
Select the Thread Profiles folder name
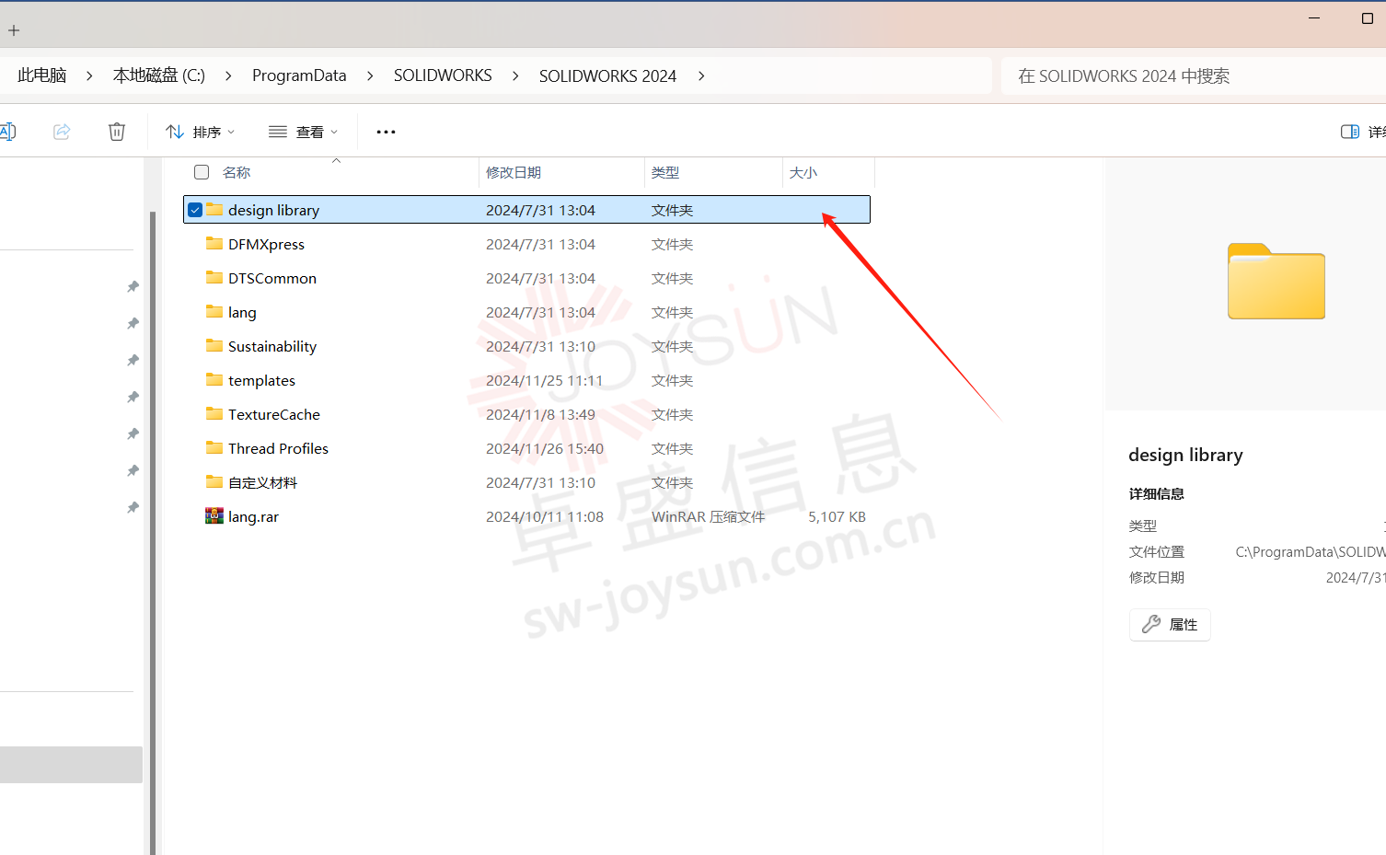tap(278, 448)
